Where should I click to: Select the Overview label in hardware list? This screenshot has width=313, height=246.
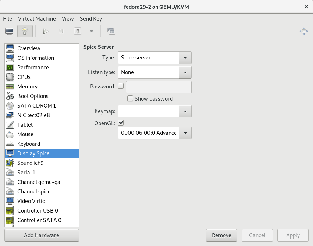29,48
